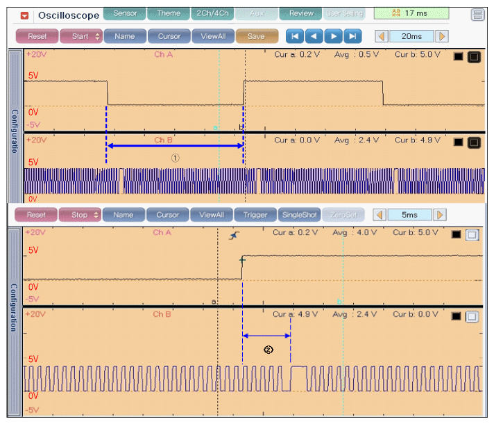Decrease the 20ms time base
Image resolution: width=494 pixels, height=424 pixels.
(x=382, y=36)
